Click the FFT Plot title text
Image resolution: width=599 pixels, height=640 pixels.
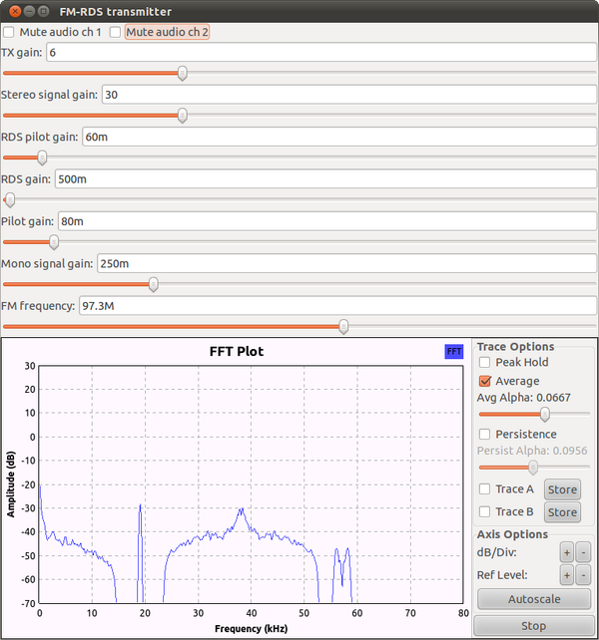tap(237, 352)
